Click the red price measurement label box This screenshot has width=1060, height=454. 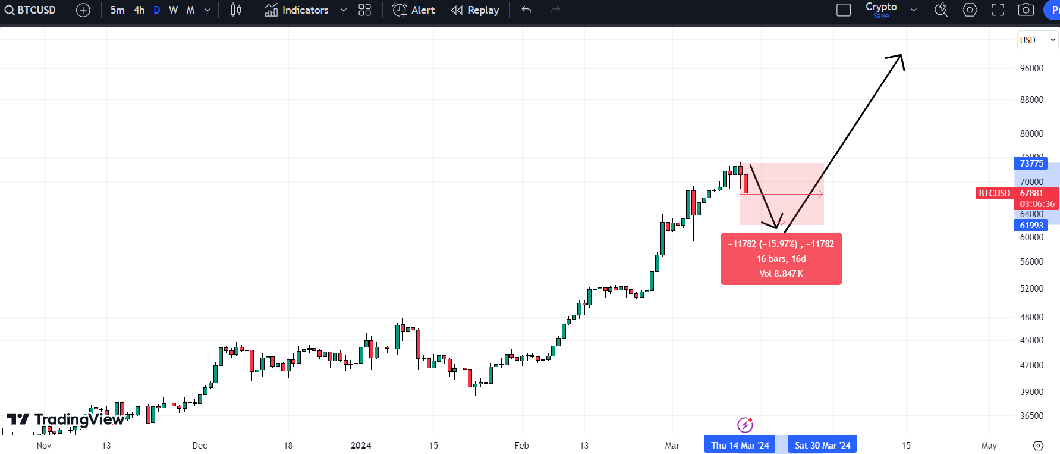781,258
